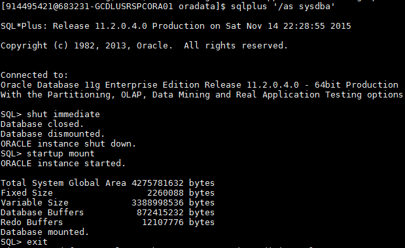Click 'ORACLE instance shut down.' message

(x=68, y=144)
